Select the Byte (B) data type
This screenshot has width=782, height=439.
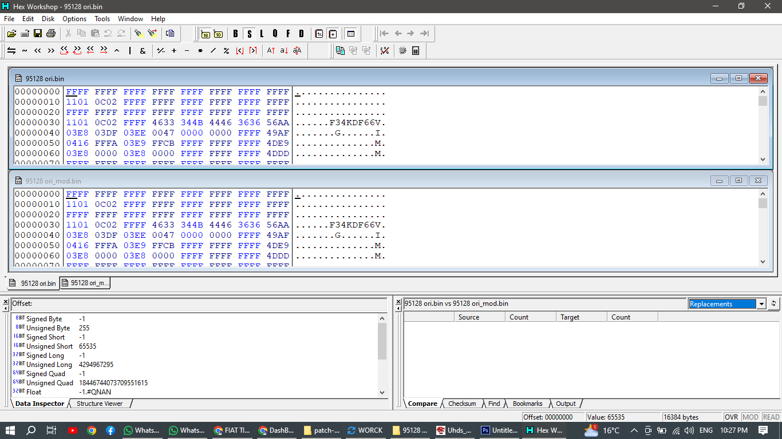coord(235,34)
